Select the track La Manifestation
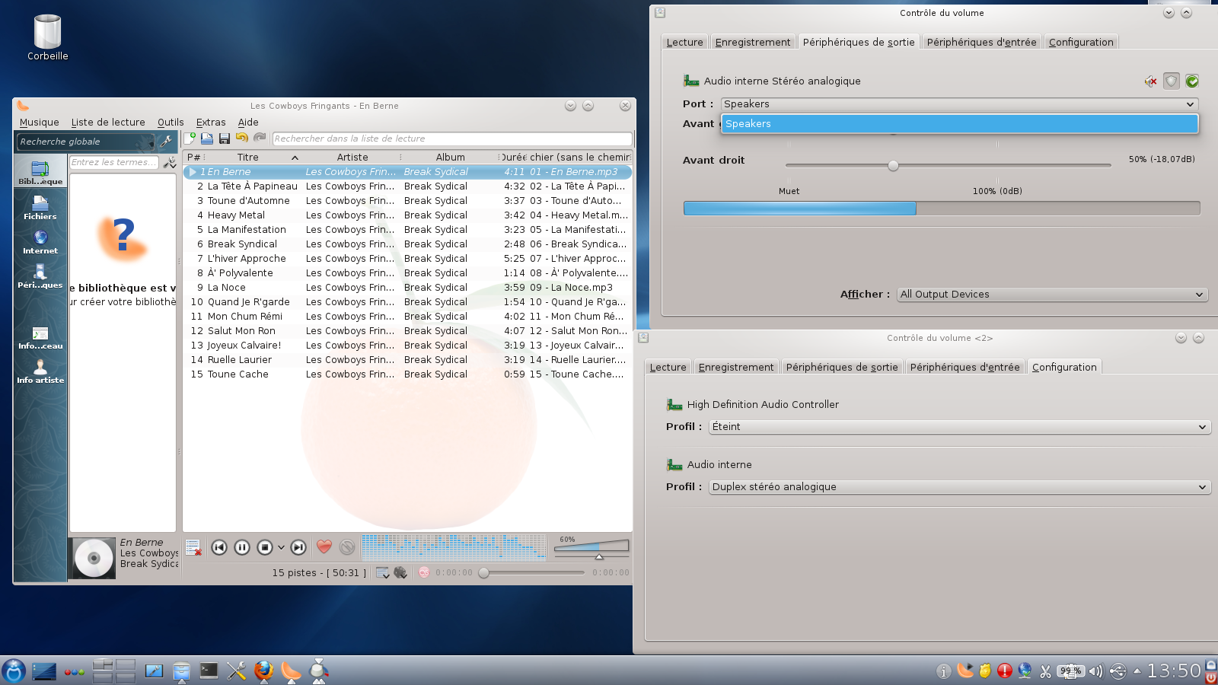This screenshot has width=1218, height=685. (407, 230)
